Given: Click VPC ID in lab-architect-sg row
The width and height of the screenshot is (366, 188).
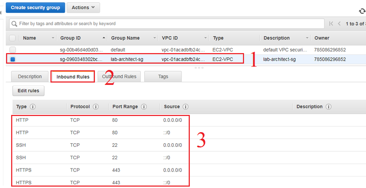Looking at the screenshot, I should (x=184, y=59).
